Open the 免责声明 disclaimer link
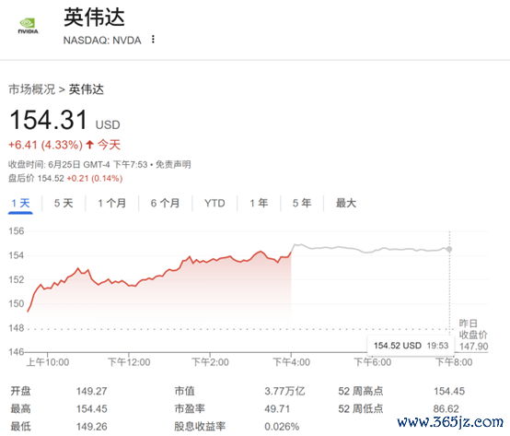This screenshot has width=510, height=436. tap(173, 164)
